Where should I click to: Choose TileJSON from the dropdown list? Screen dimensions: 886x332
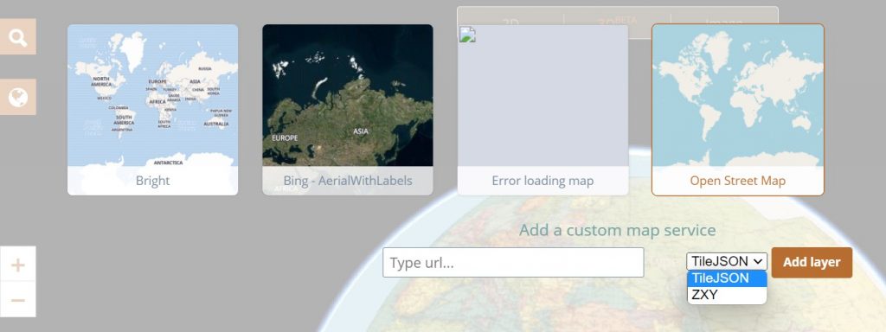tap(727, 278)
